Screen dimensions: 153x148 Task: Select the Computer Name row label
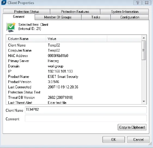[20, 50]
